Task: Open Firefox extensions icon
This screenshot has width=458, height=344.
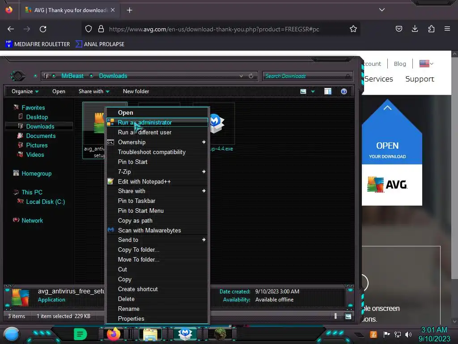Action: click(x=431, y=29)
